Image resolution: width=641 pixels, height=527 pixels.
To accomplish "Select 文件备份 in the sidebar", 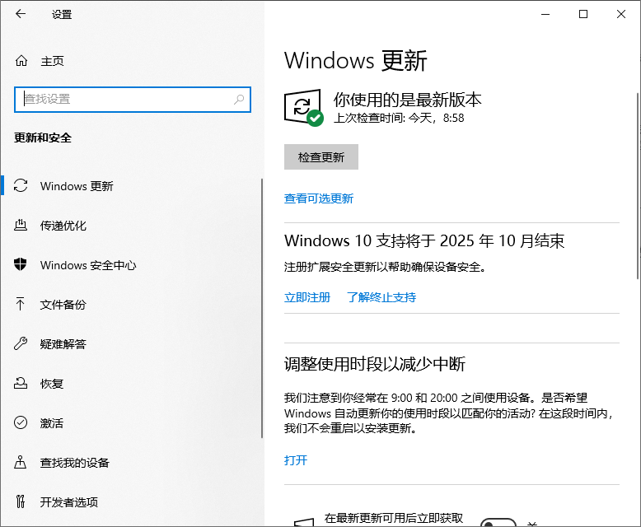I will click(x=63, y=305).
